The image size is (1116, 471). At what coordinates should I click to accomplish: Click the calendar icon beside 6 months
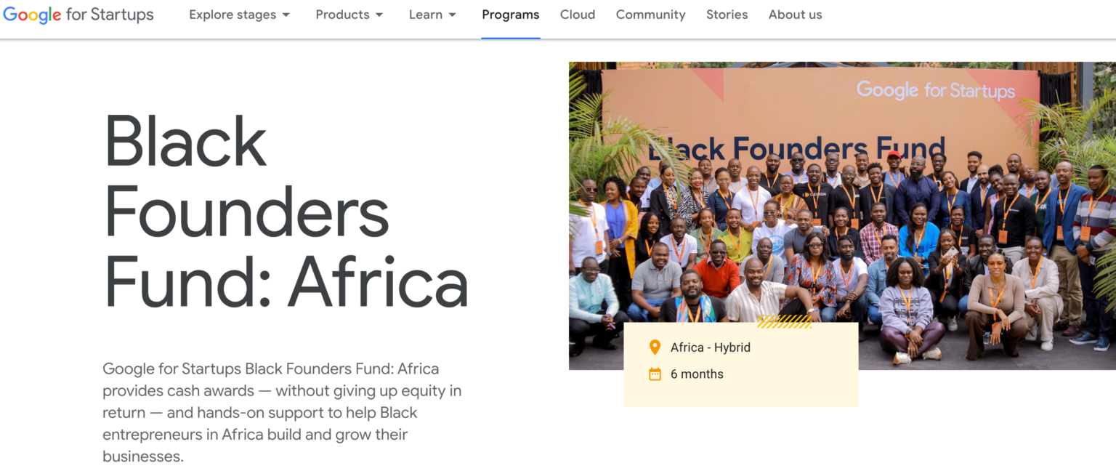click(x=656, y=374)
